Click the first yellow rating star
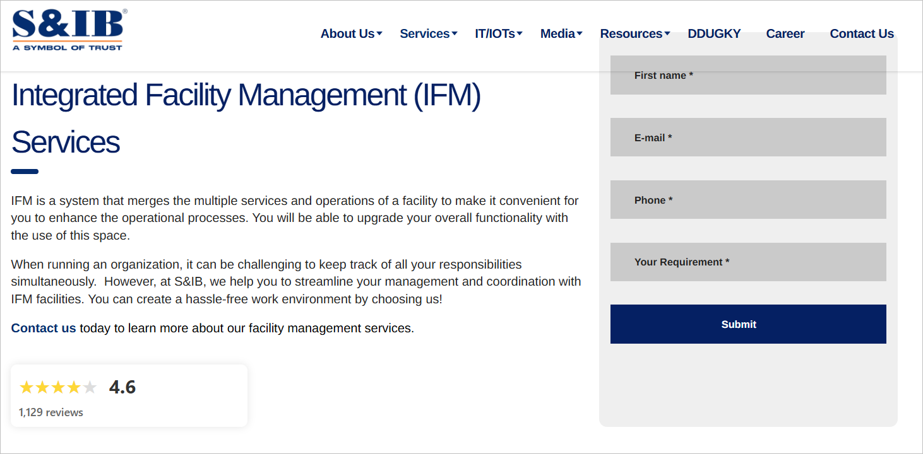Image resolution: width=923 pixels, height=454 pixels. click(27, 387)
